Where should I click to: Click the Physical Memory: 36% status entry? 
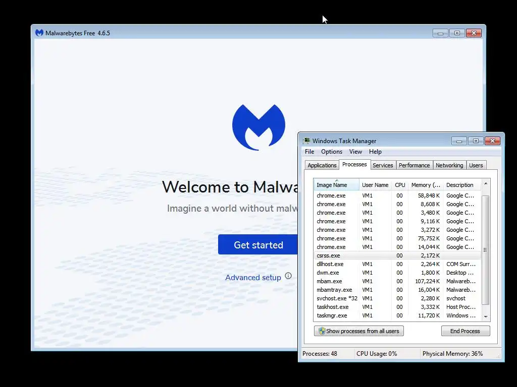point(452,354)
